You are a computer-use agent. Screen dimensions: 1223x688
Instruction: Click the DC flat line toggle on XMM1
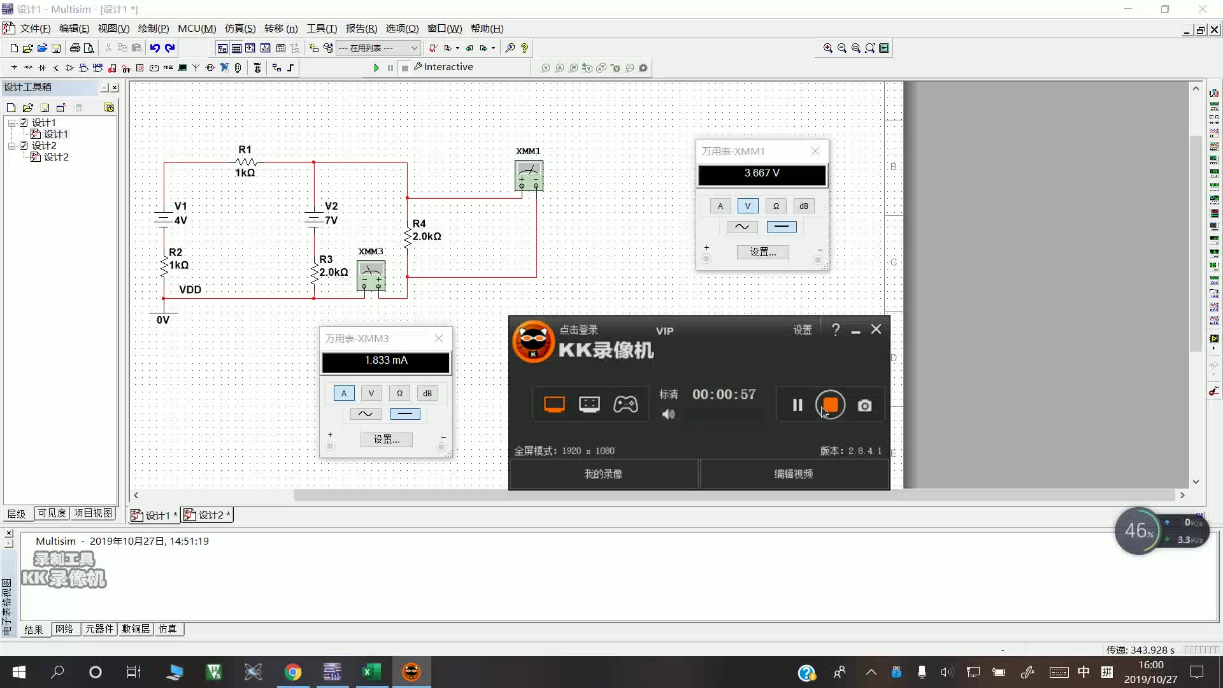pyautogui.click(x=781, y=227)
